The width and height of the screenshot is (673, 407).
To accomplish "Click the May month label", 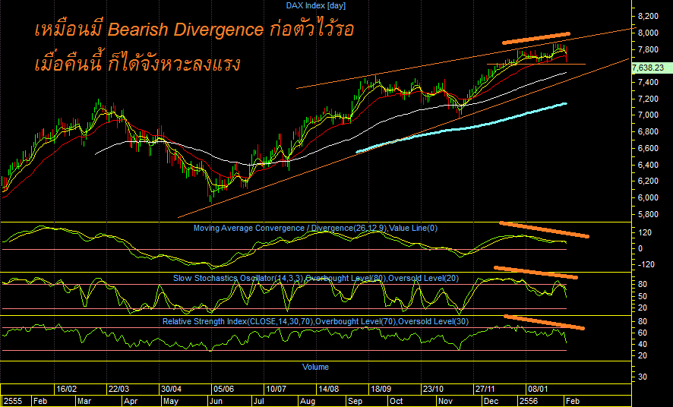I will pyautogui.click(x=171, y=402).
